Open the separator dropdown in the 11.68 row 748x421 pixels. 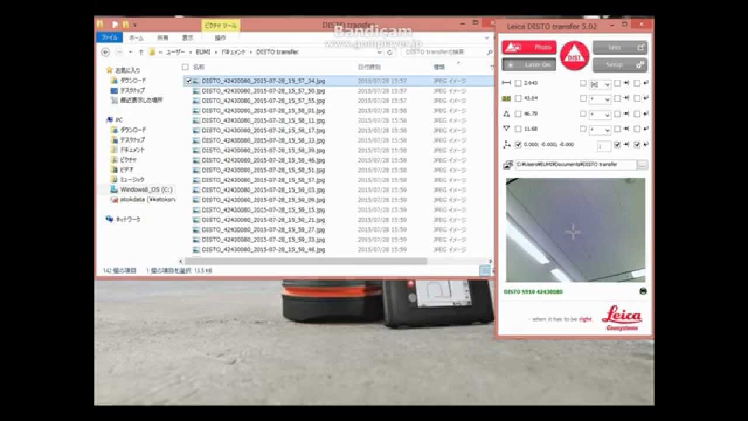pyautogui.click(x=600, y=130)
